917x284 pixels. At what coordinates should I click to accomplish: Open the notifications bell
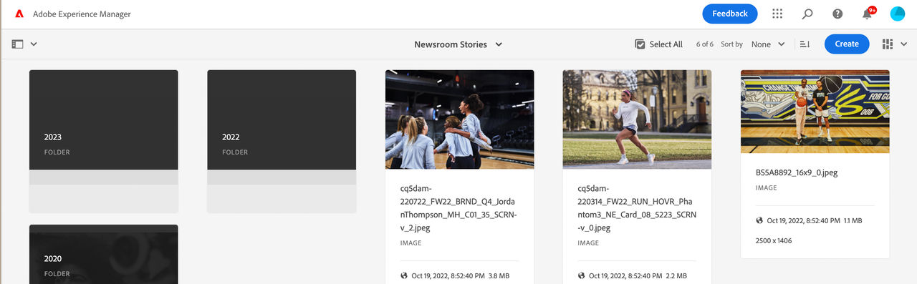868,14
